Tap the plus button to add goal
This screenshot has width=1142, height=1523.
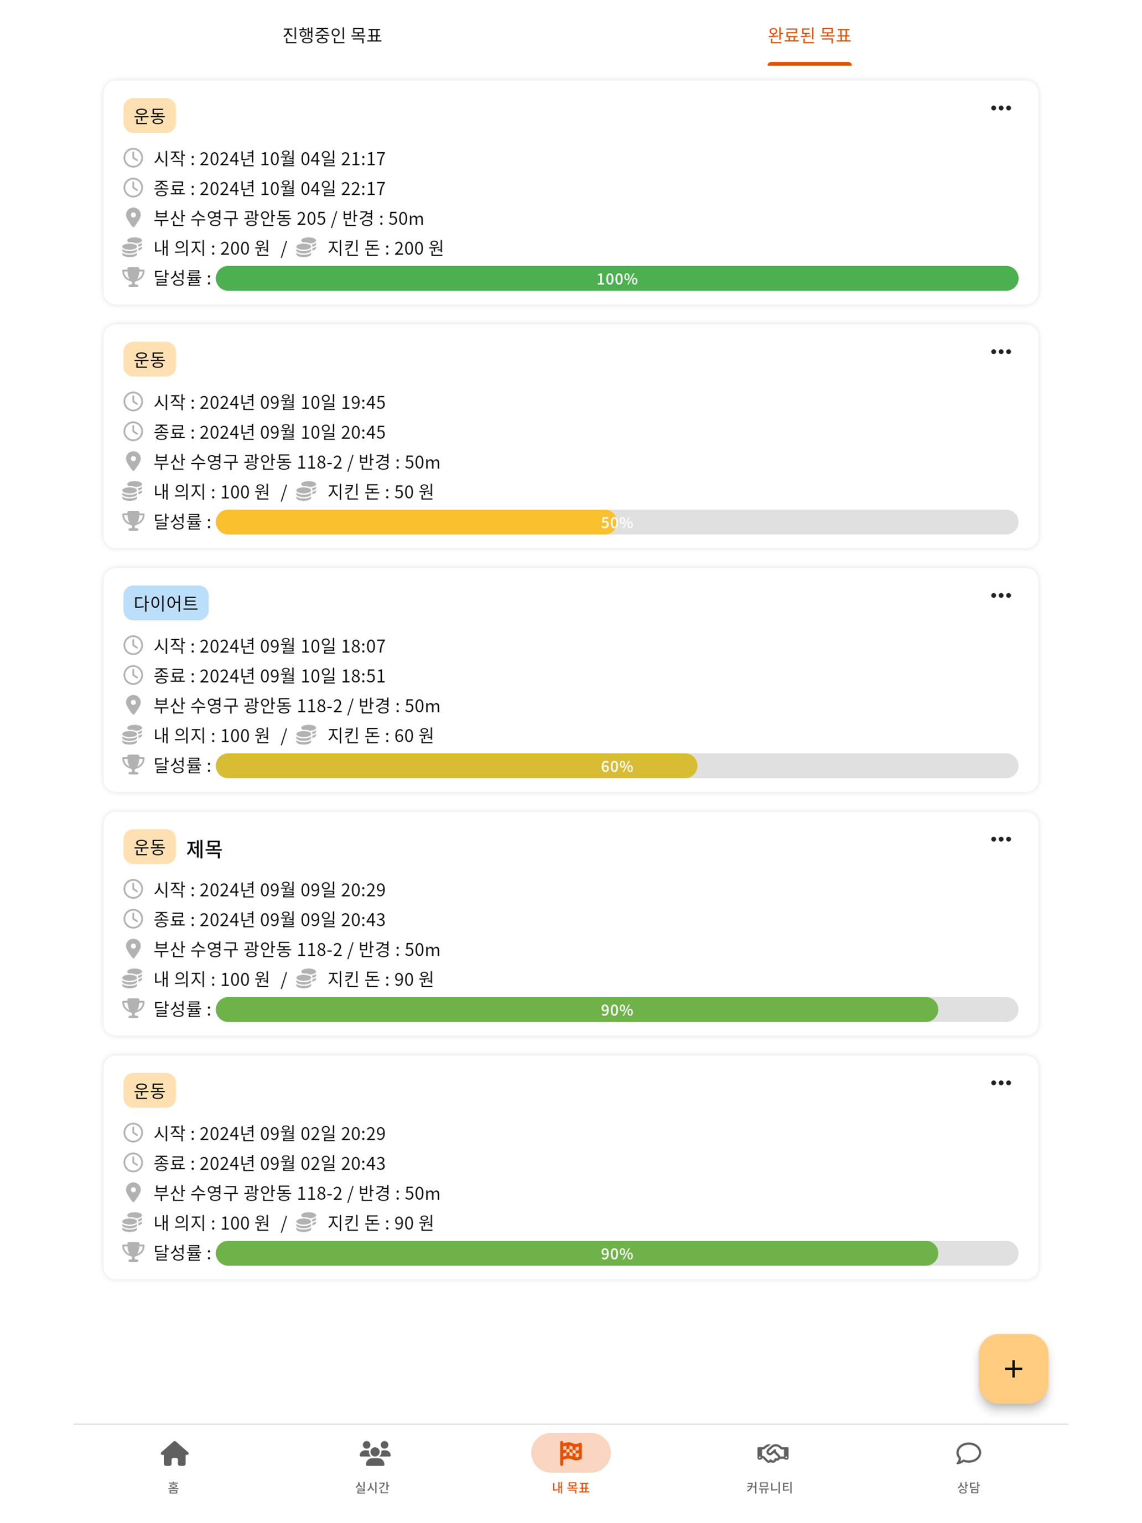click(x=1013, y=1368)
